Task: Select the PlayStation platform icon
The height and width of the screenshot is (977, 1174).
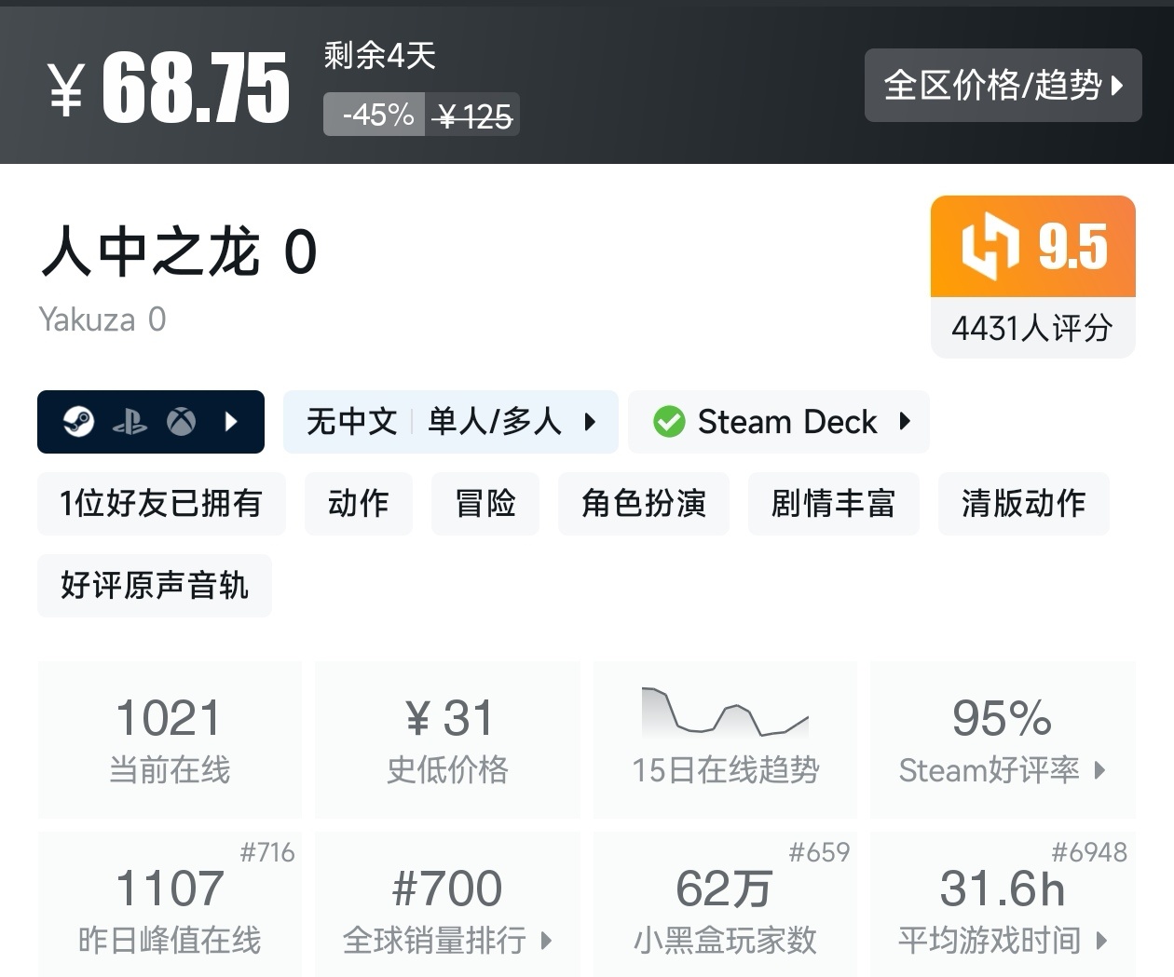Action: pos(131,422)
